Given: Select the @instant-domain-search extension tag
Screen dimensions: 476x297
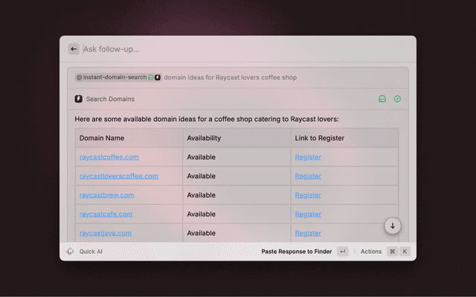Looking at the screenshot, I should click(x=112, y=77).
